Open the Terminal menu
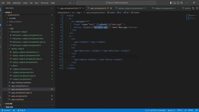 44,3
